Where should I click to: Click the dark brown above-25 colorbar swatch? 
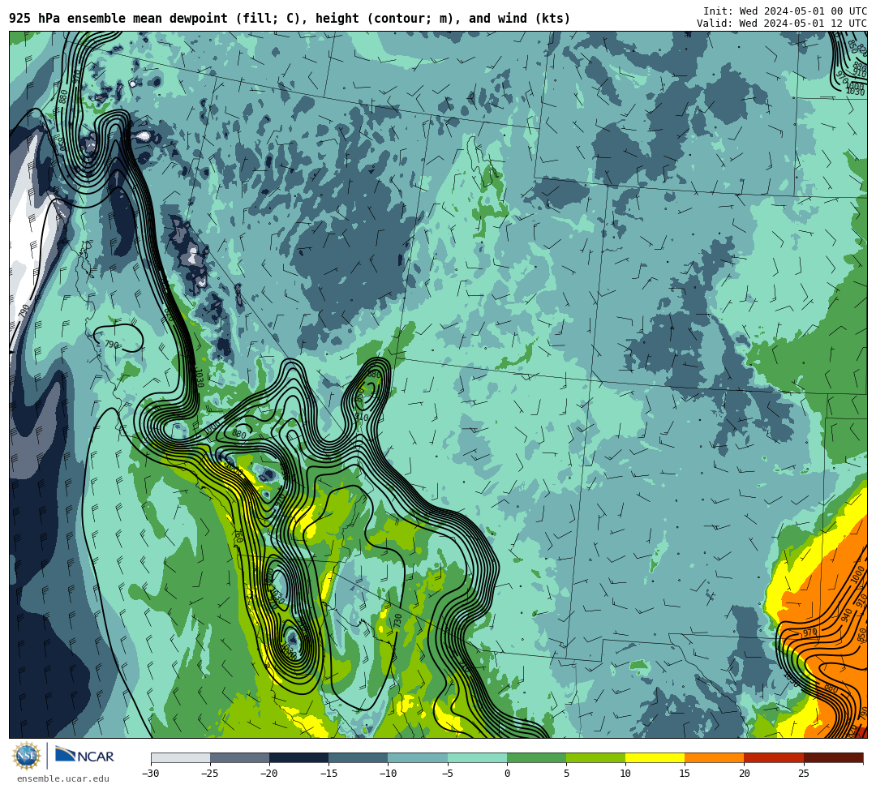(x=833, y=757)
